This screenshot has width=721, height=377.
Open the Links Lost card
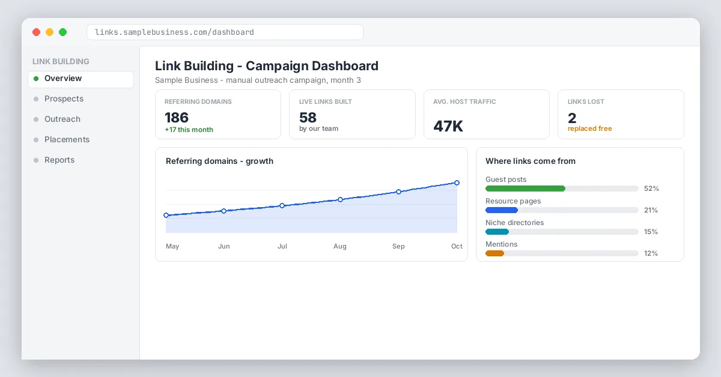pyautogui.click(x=621, y=115)
